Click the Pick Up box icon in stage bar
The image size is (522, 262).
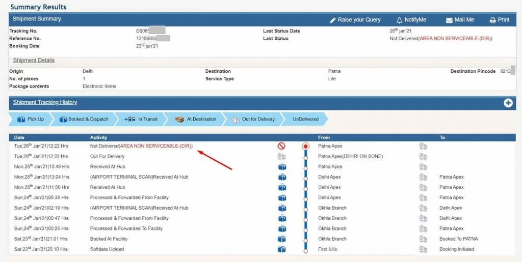[21, 119]
